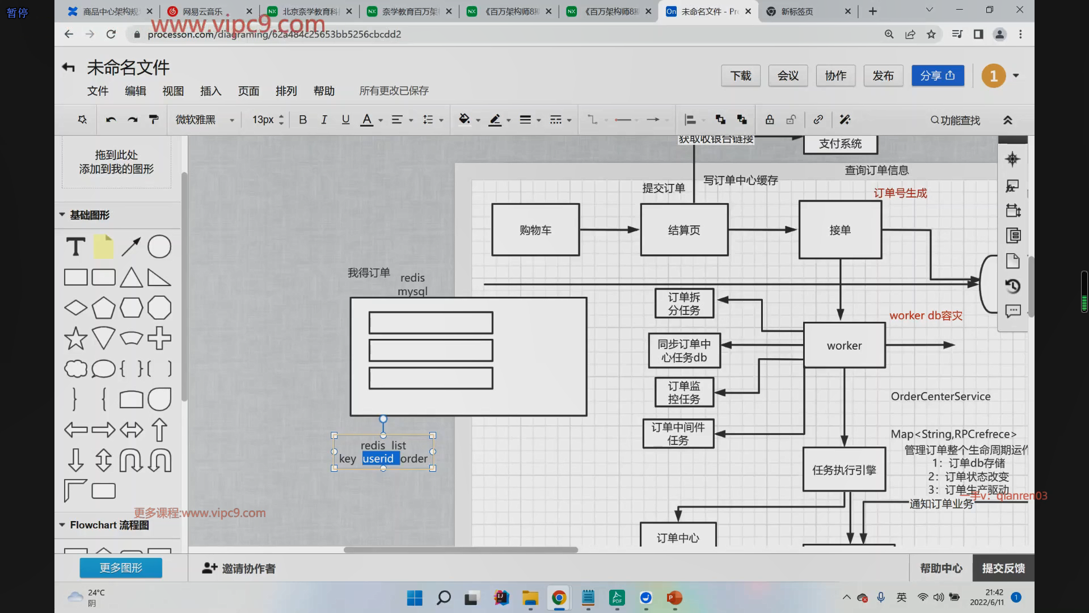Click the 更多图形 button
The height and width of the screenshot is (613, 1089).
(x=121, y=568)
